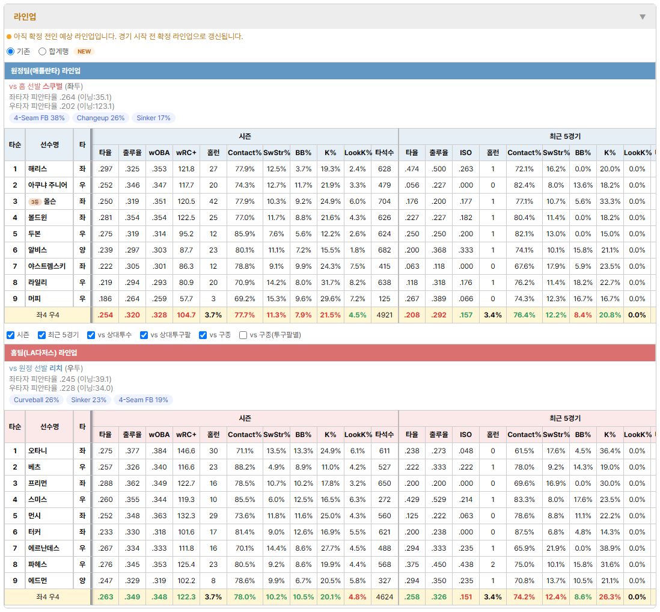Click the 원정팀(애틀란타) 라인업 header bar

click(x=330, y=71)
